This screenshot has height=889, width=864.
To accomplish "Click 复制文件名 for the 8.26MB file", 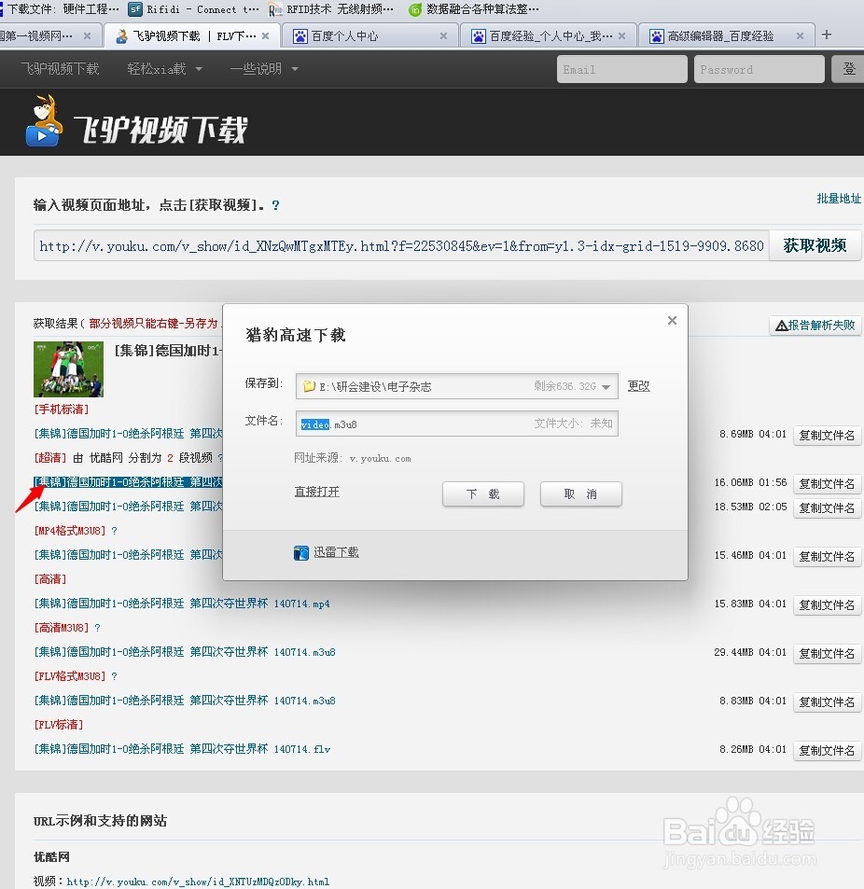I will pos(828,750).
